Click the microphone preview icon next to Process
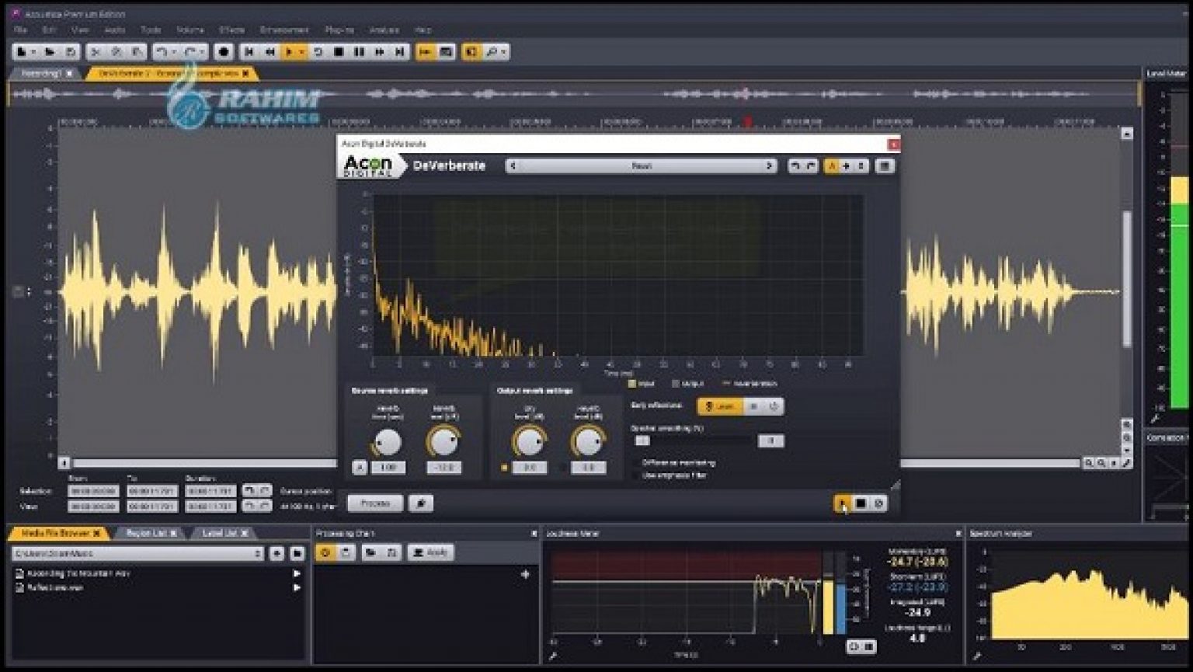The width and height of the screenshot is (1193, 672). click(420, 503)
